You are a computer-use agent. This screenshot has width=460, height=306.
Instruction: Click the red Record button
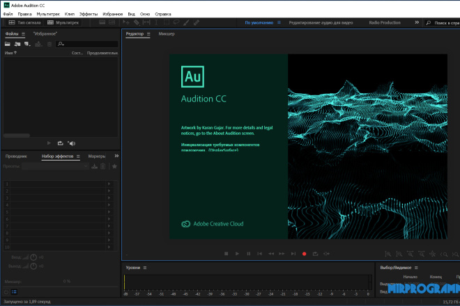(304, 254)
